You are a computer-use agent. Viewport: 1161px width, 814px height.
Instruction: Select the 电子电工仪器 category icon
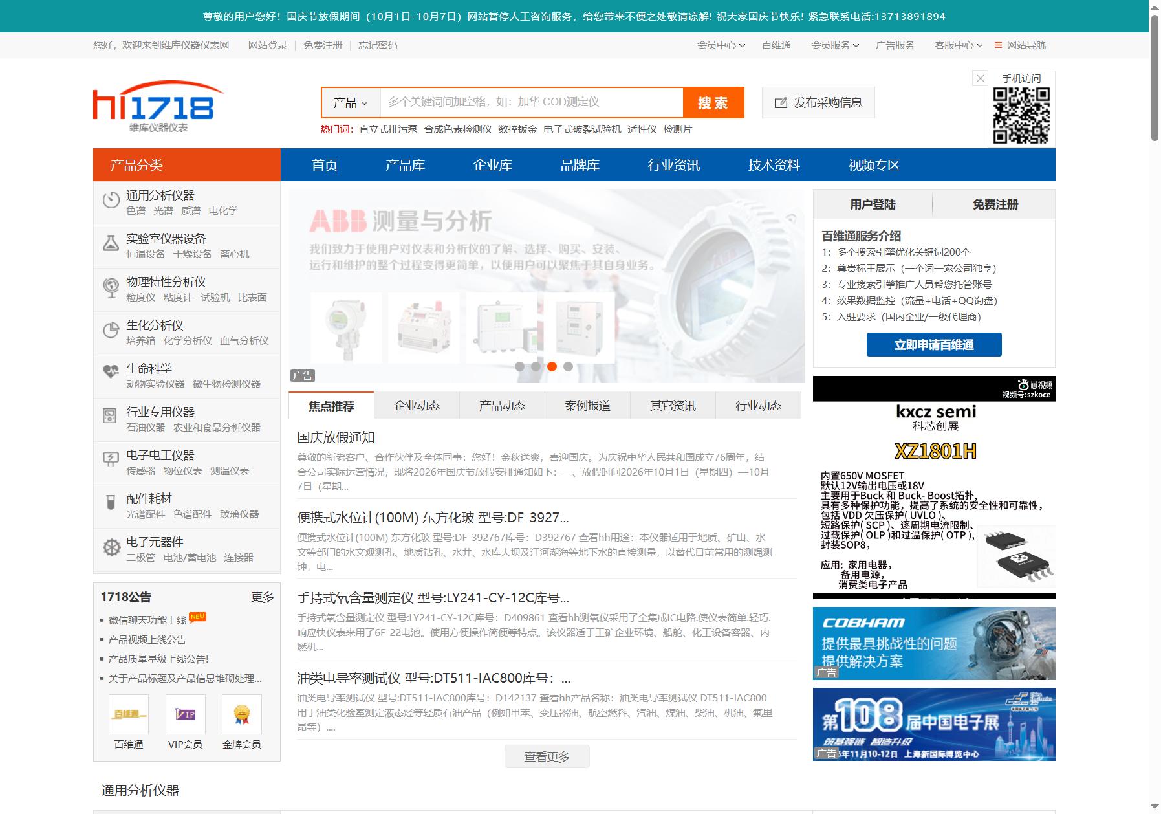point(111,459)
